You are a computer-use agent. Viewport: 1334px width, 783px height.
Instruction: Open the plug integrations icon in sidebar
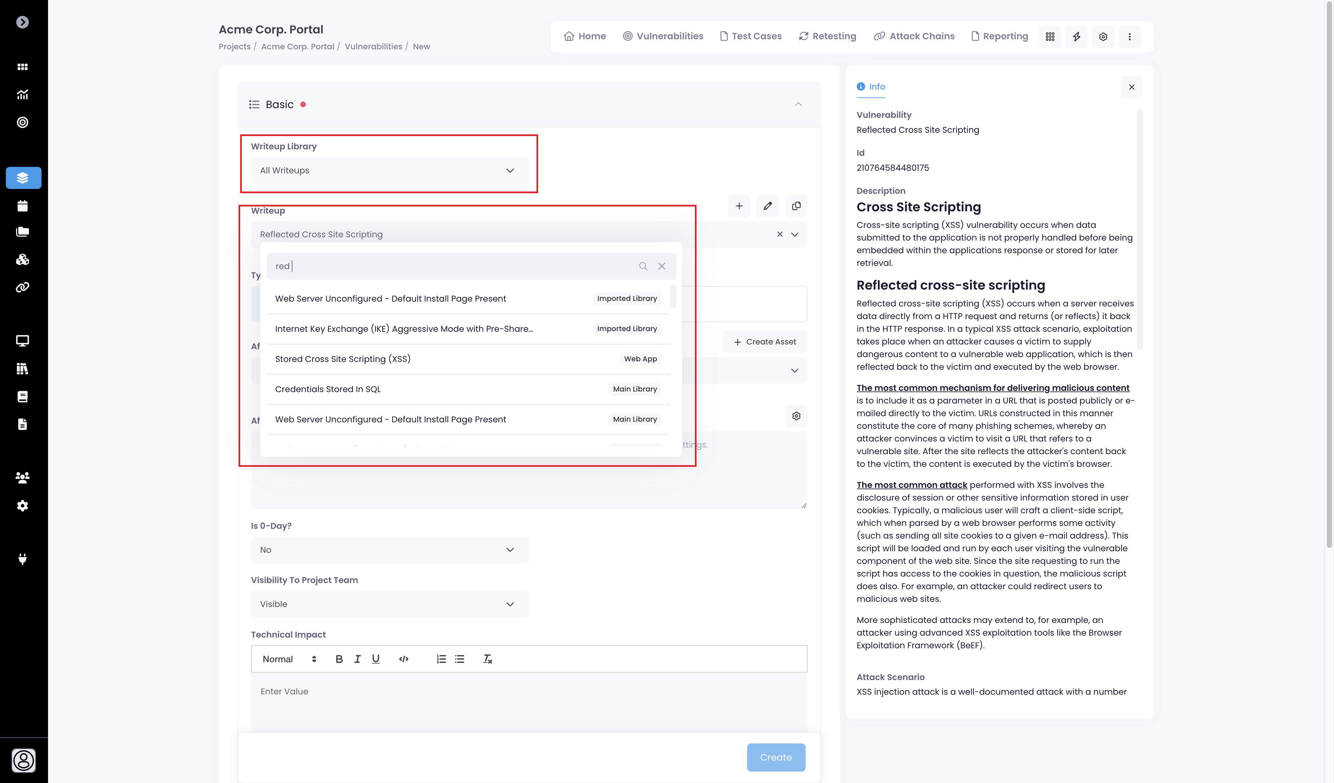click(x=22, y=559)
